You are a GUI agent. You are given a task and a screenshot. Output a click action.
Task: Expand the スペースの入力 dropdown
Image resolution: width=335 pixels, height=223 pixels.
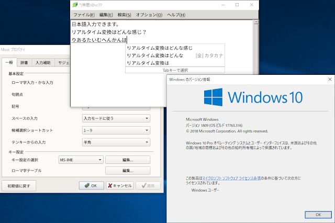[116, 118]
